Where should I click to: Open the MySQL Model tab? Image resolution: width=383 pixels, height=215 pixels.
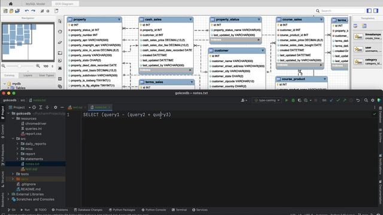35,4
